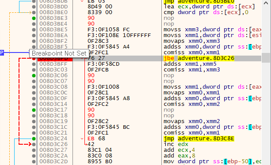Select address 008D3C19
Image resolution: width=271 pixels, height=165 pixels.
pyautogui.click(x=53, y=121)
